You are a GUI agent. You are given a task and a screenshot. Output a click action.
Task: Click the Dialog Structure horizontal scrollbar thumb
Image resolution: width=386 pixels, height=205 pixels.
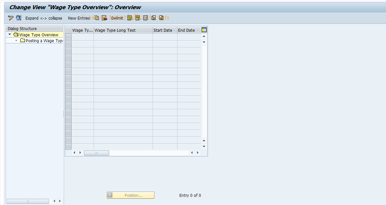pos(28,201)
